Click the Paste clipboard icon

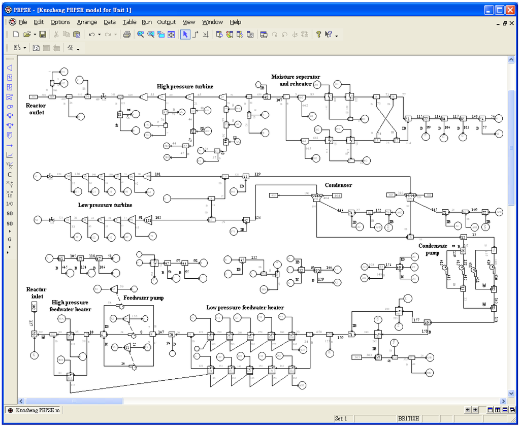click(x=77, y=35)
